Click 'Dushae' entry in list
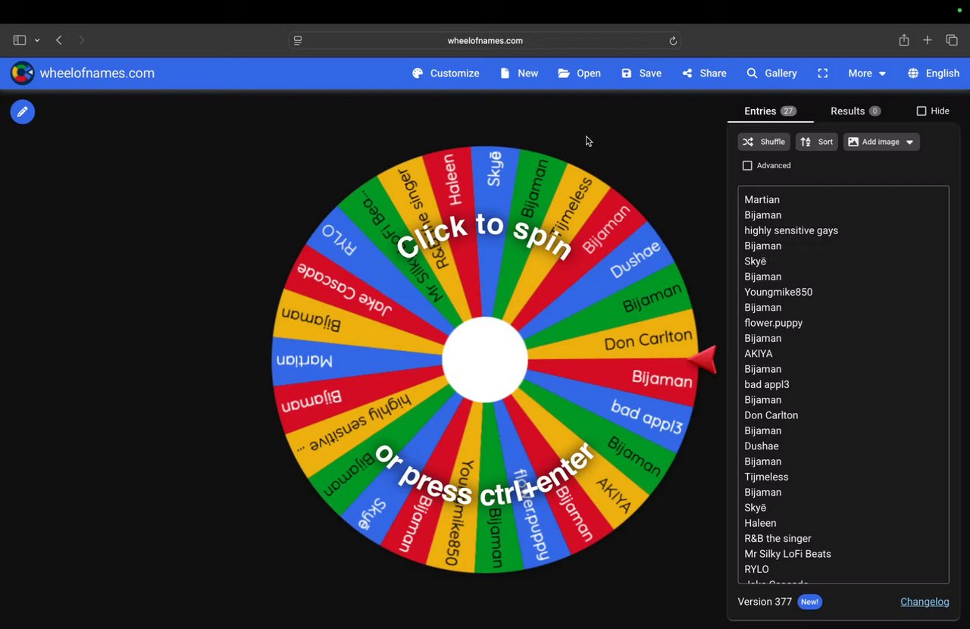This screenshot has width=970, height=629. tap(762, 446)
